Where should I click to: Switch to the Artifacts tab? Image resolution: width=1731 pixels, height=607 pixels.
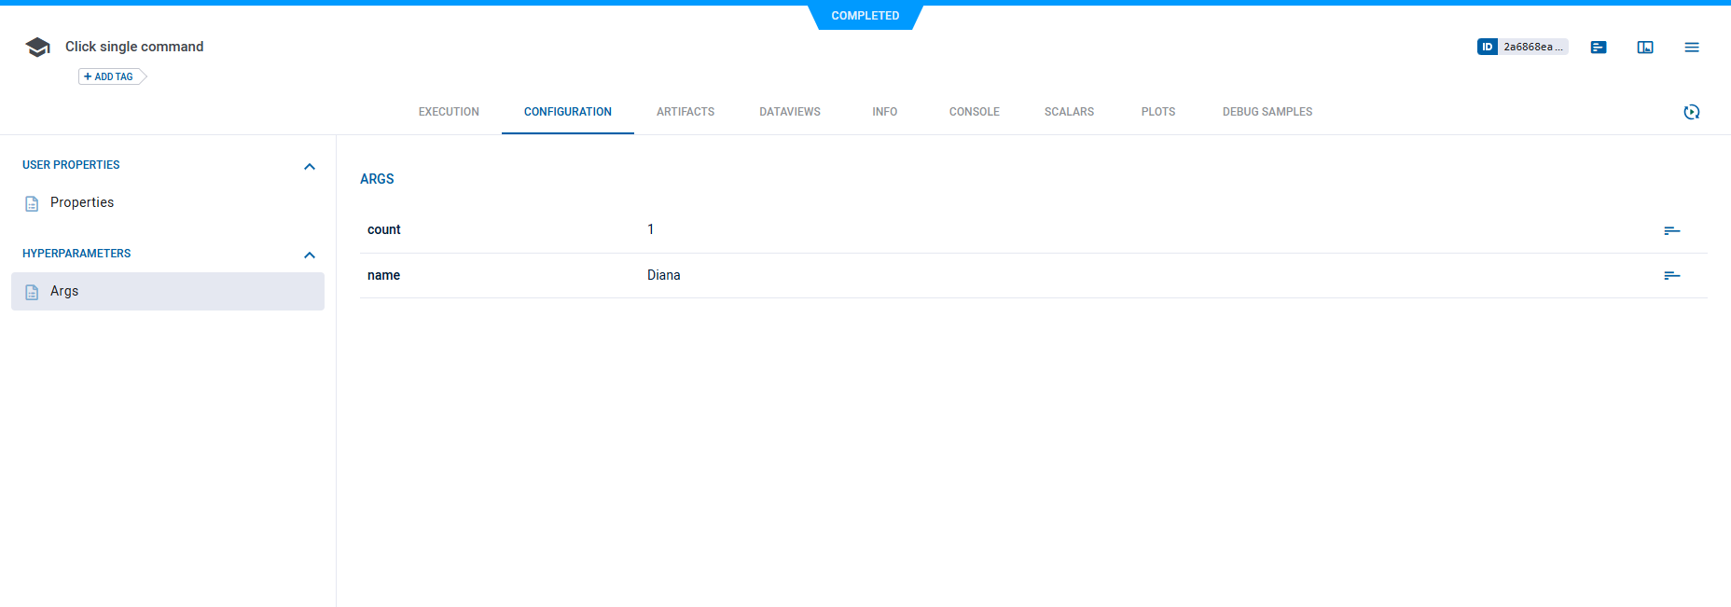[685, 112]
